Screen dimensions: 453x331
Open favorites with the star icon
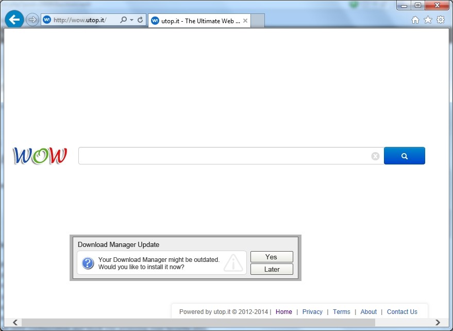(x=428, y=20)
